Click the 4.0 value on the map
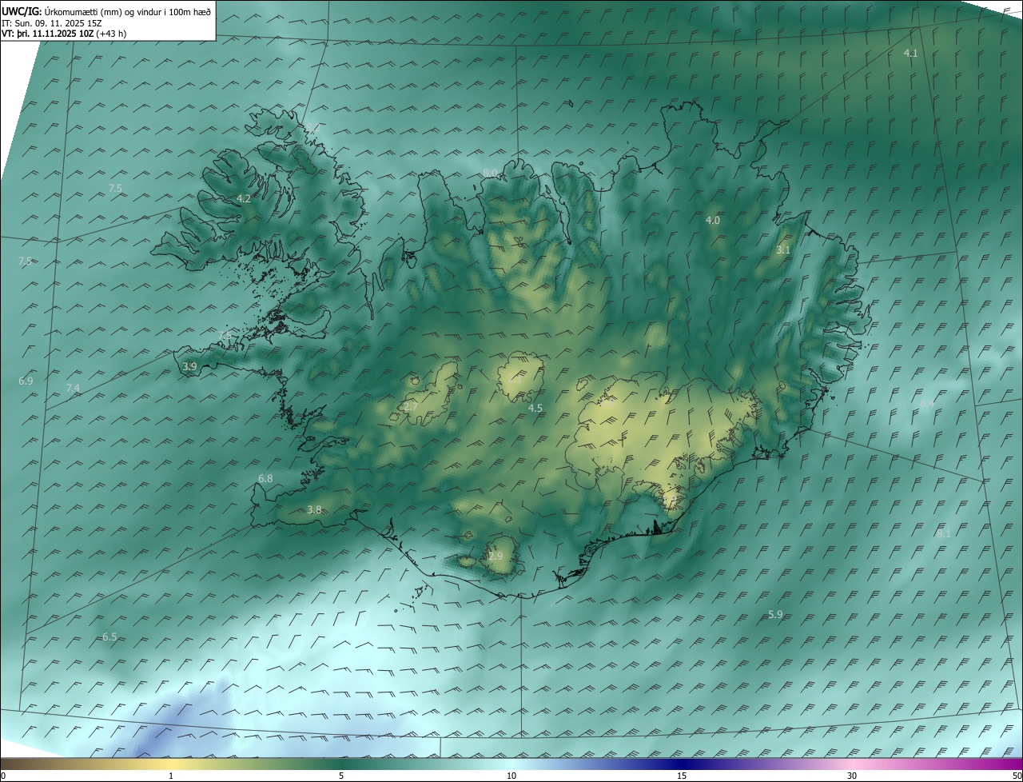 pyautogui.click(x=713, y=220)
